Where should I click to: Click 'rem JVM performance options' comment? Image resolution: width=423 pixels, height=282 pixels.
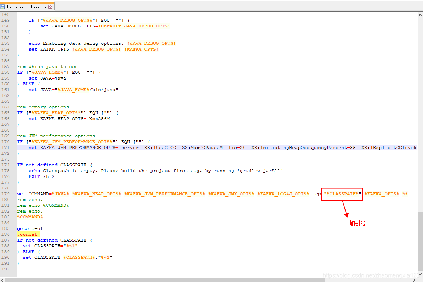click(56, 136)
